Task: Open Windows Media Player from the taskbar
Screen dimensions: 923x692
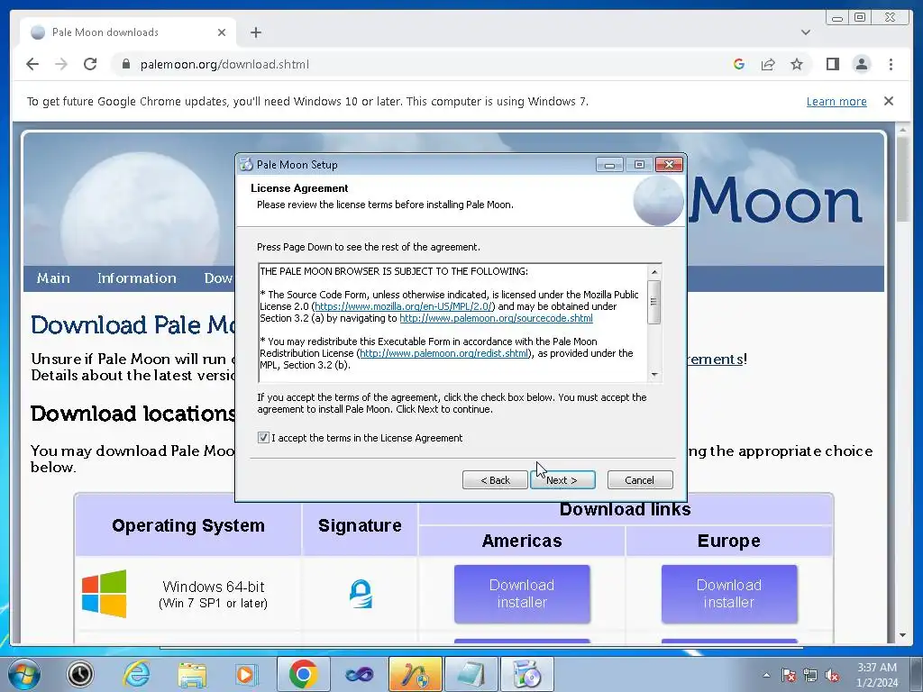Action: (x=246, y=674)
